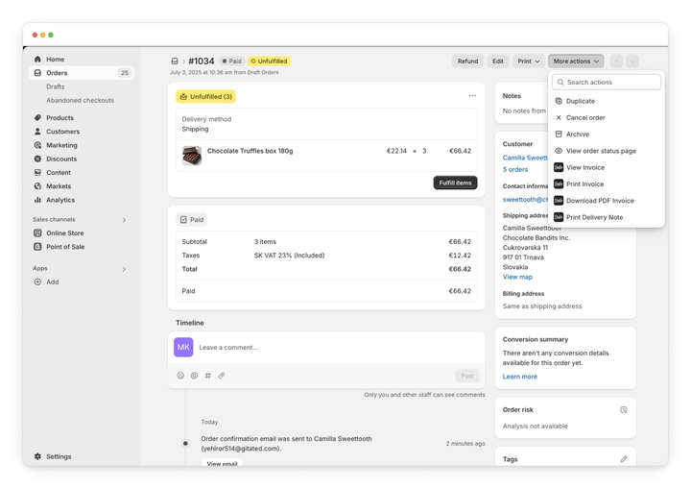Screen dimensions: 691x489
Task: Select View Invoice menu item
Action: tap(607, 168)
